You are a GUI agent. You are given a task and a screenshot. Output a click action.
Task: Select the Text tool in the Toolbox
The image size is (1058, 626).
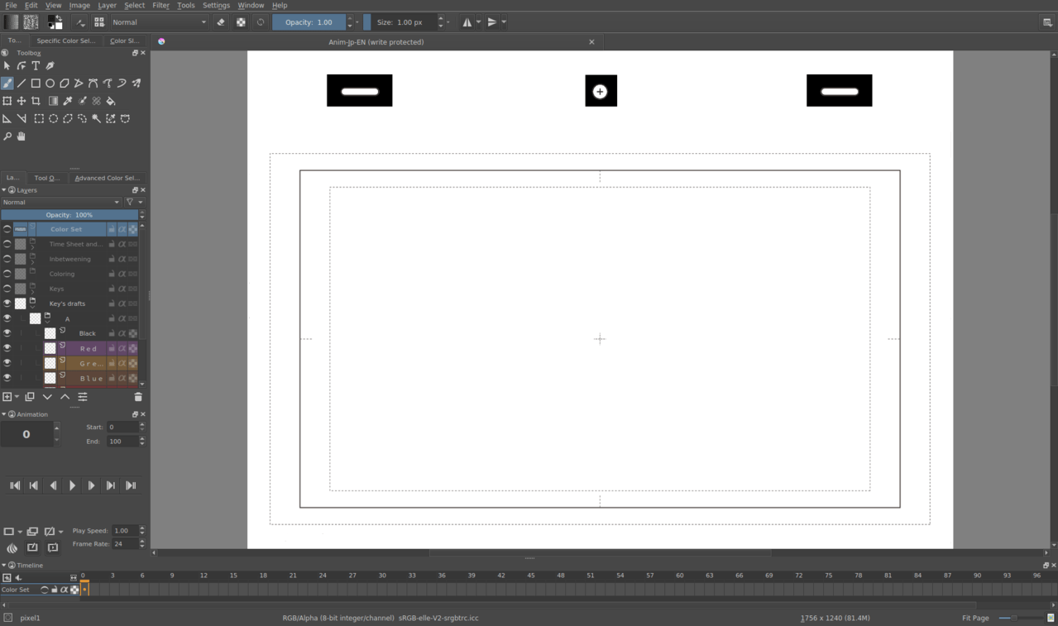click(x=36, y=65)
